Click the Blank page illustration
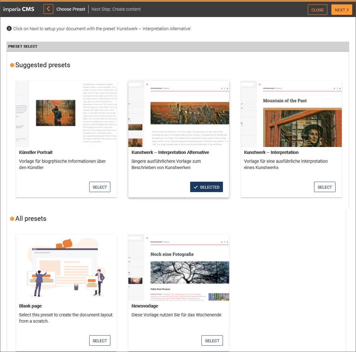The image size is (356, 352). 66,267
